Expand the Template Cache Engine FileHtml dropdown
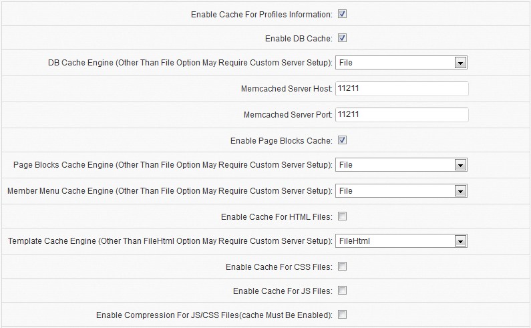 tap(401, 241)
